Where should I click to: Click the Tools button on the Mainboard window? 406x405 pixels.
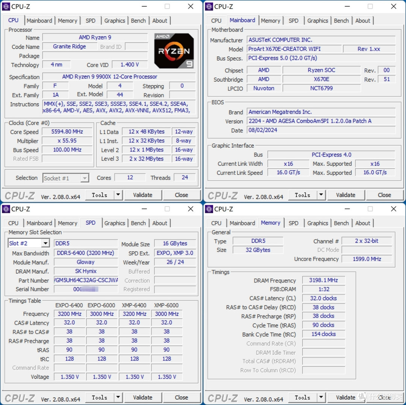coord(302,195)
